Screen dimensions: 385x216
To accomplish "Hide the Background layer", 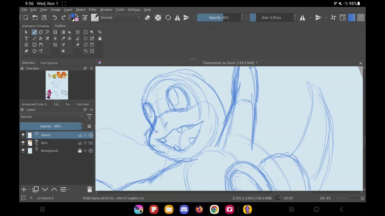I will [23, 151].
